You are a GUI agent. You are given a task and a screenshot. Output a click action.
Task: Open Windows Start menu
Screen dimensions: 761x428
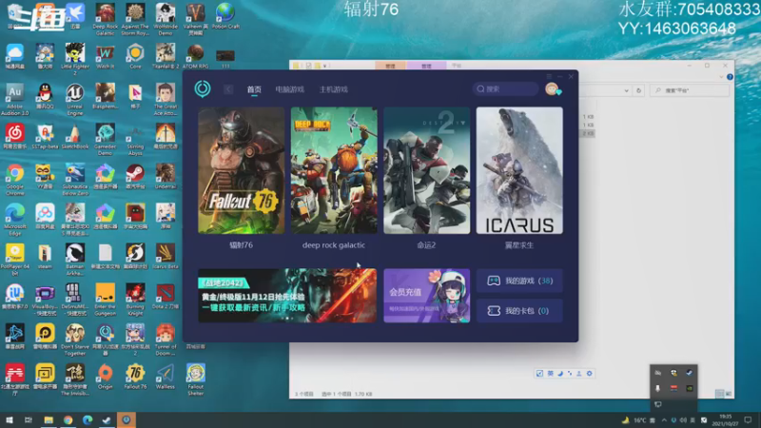pos(9,420)
